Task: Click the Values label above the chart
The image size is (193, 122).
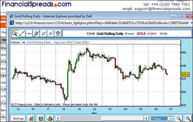Action: coord(15,42)
